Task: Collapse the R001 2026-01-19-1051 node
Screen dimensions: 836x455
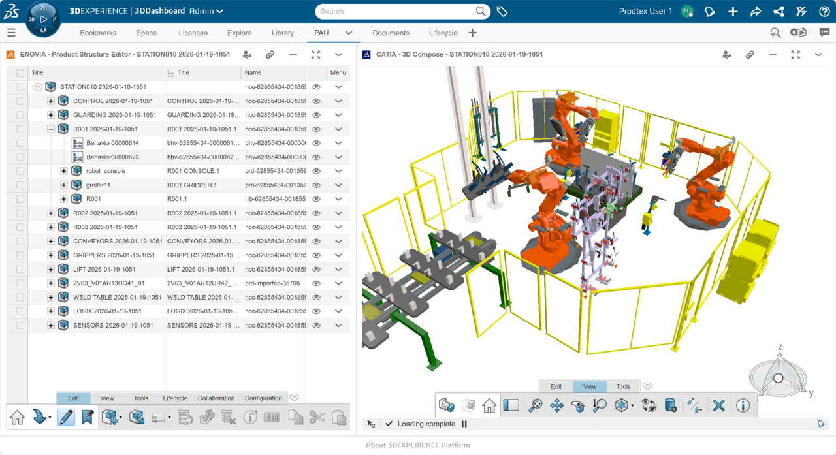Action: [51, 129]
